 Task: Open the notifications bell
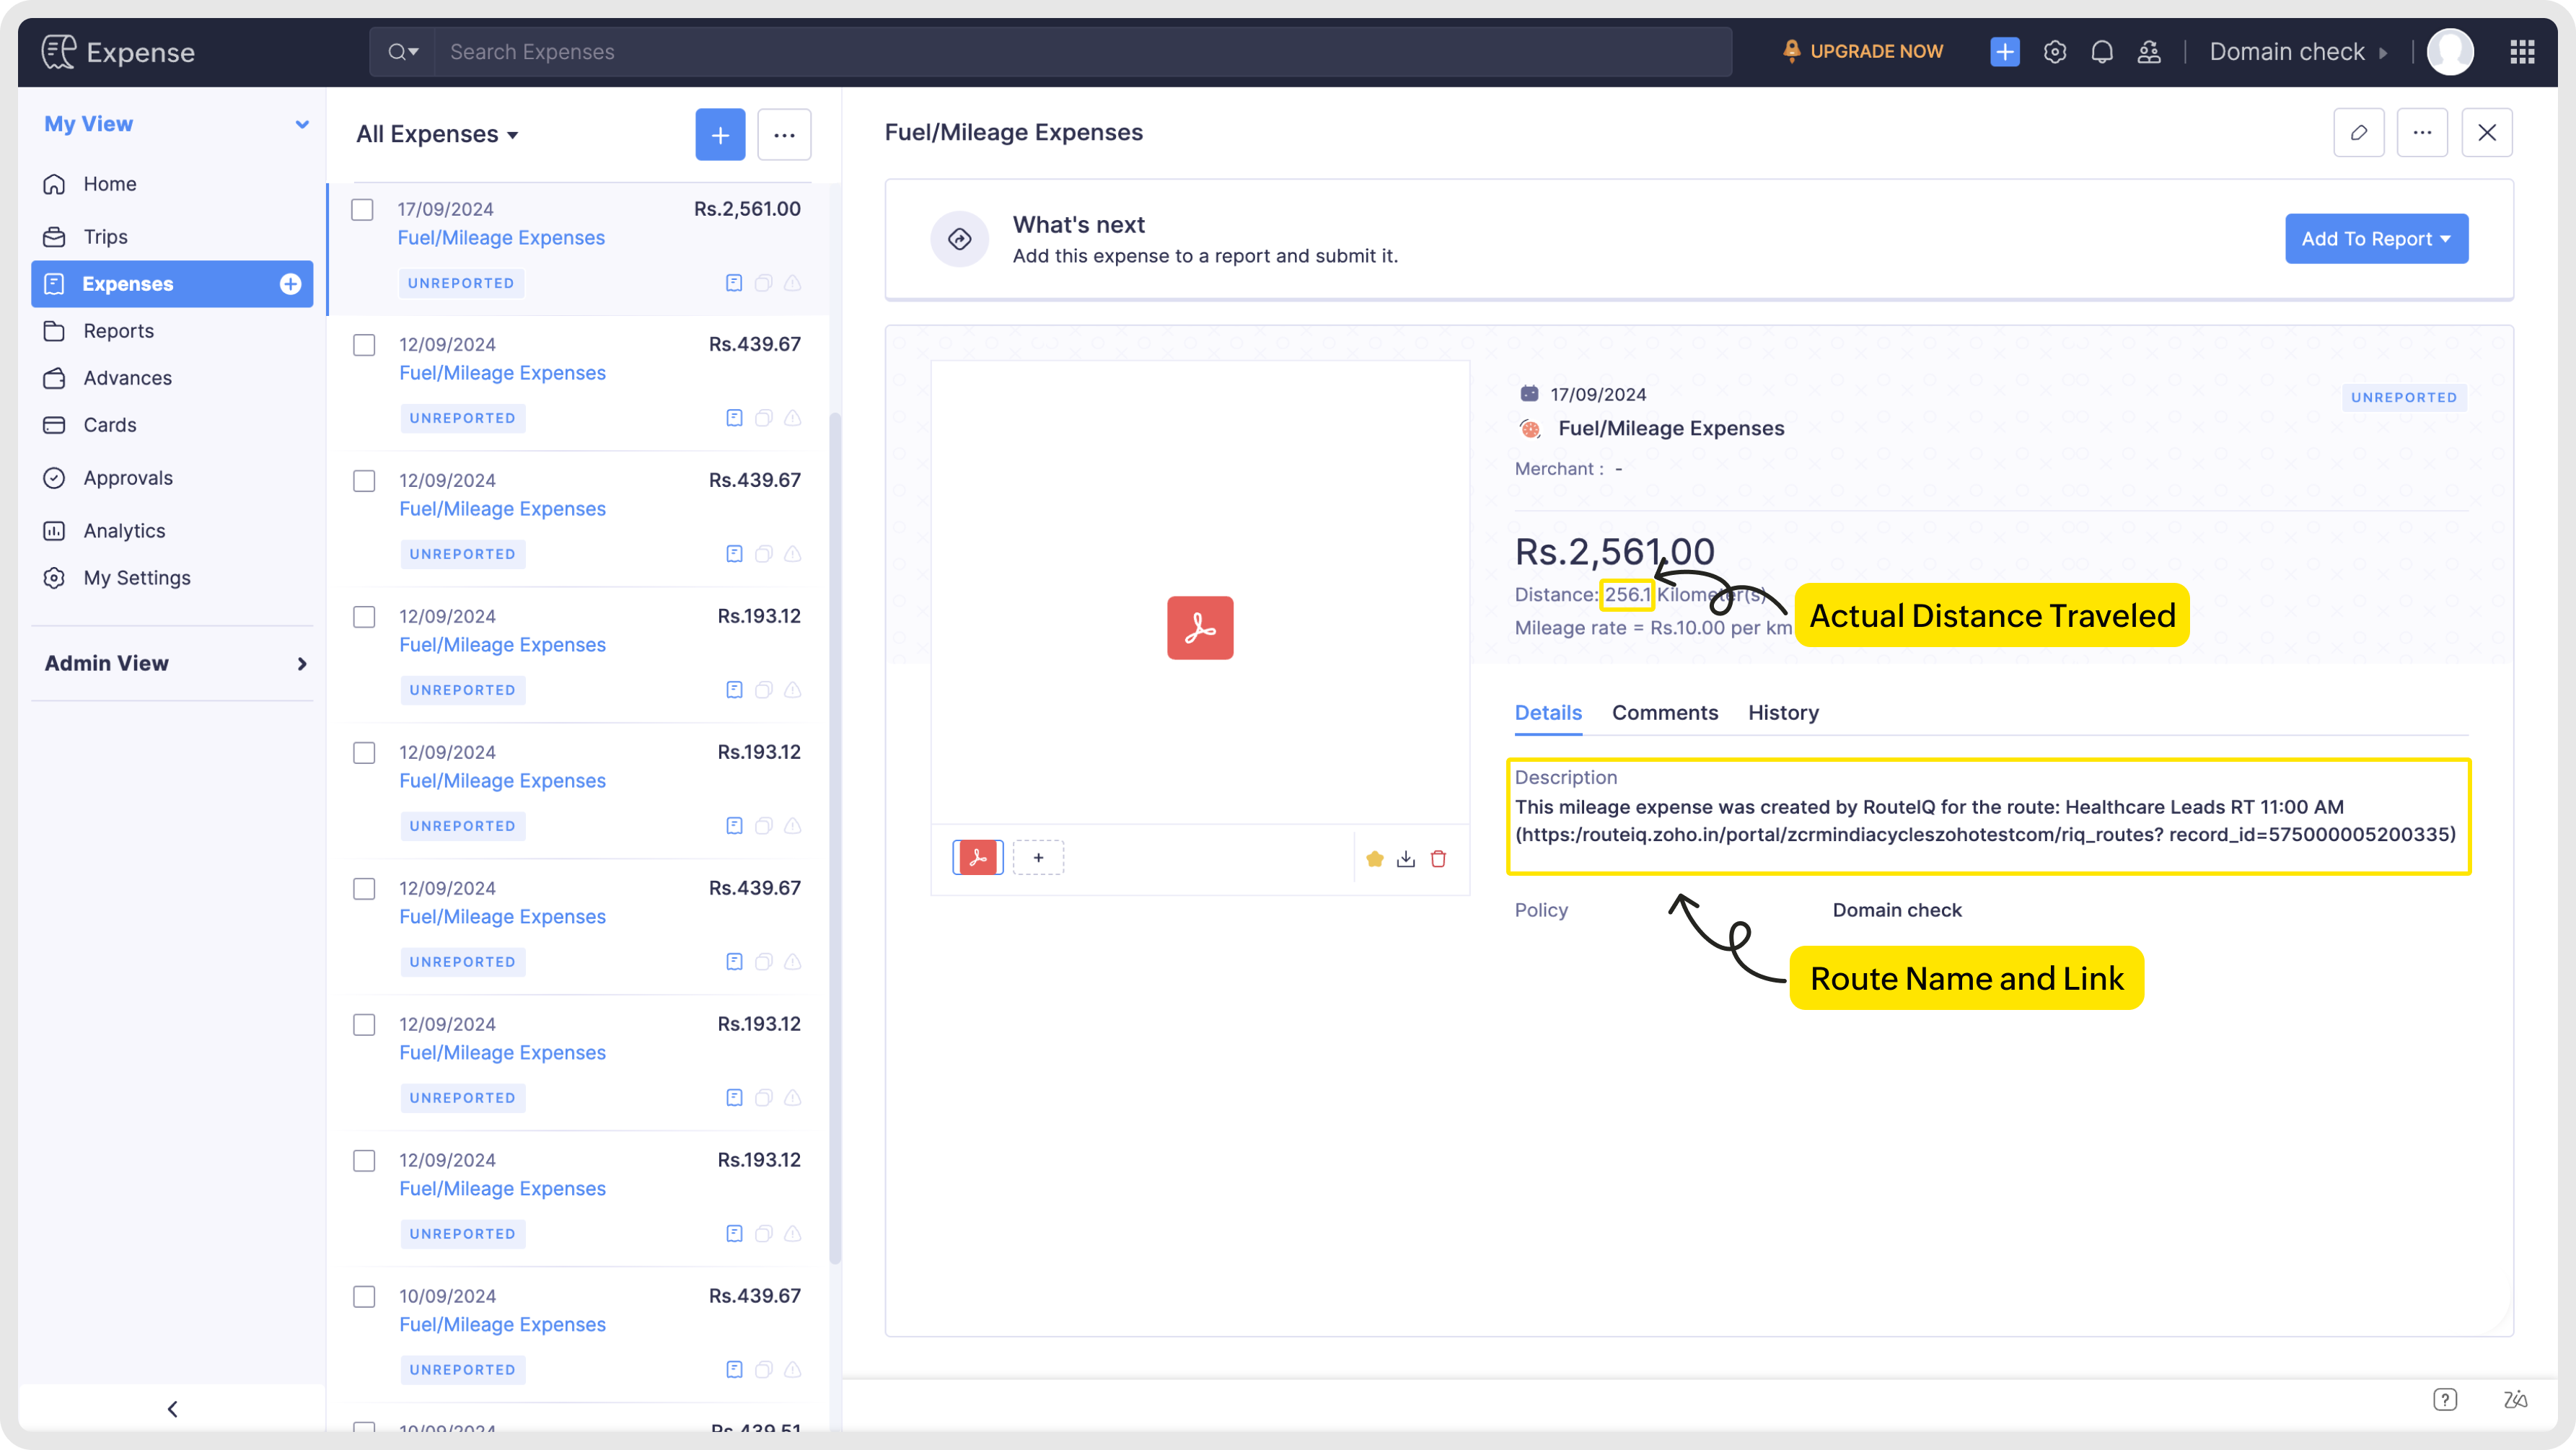(2102, 52)
